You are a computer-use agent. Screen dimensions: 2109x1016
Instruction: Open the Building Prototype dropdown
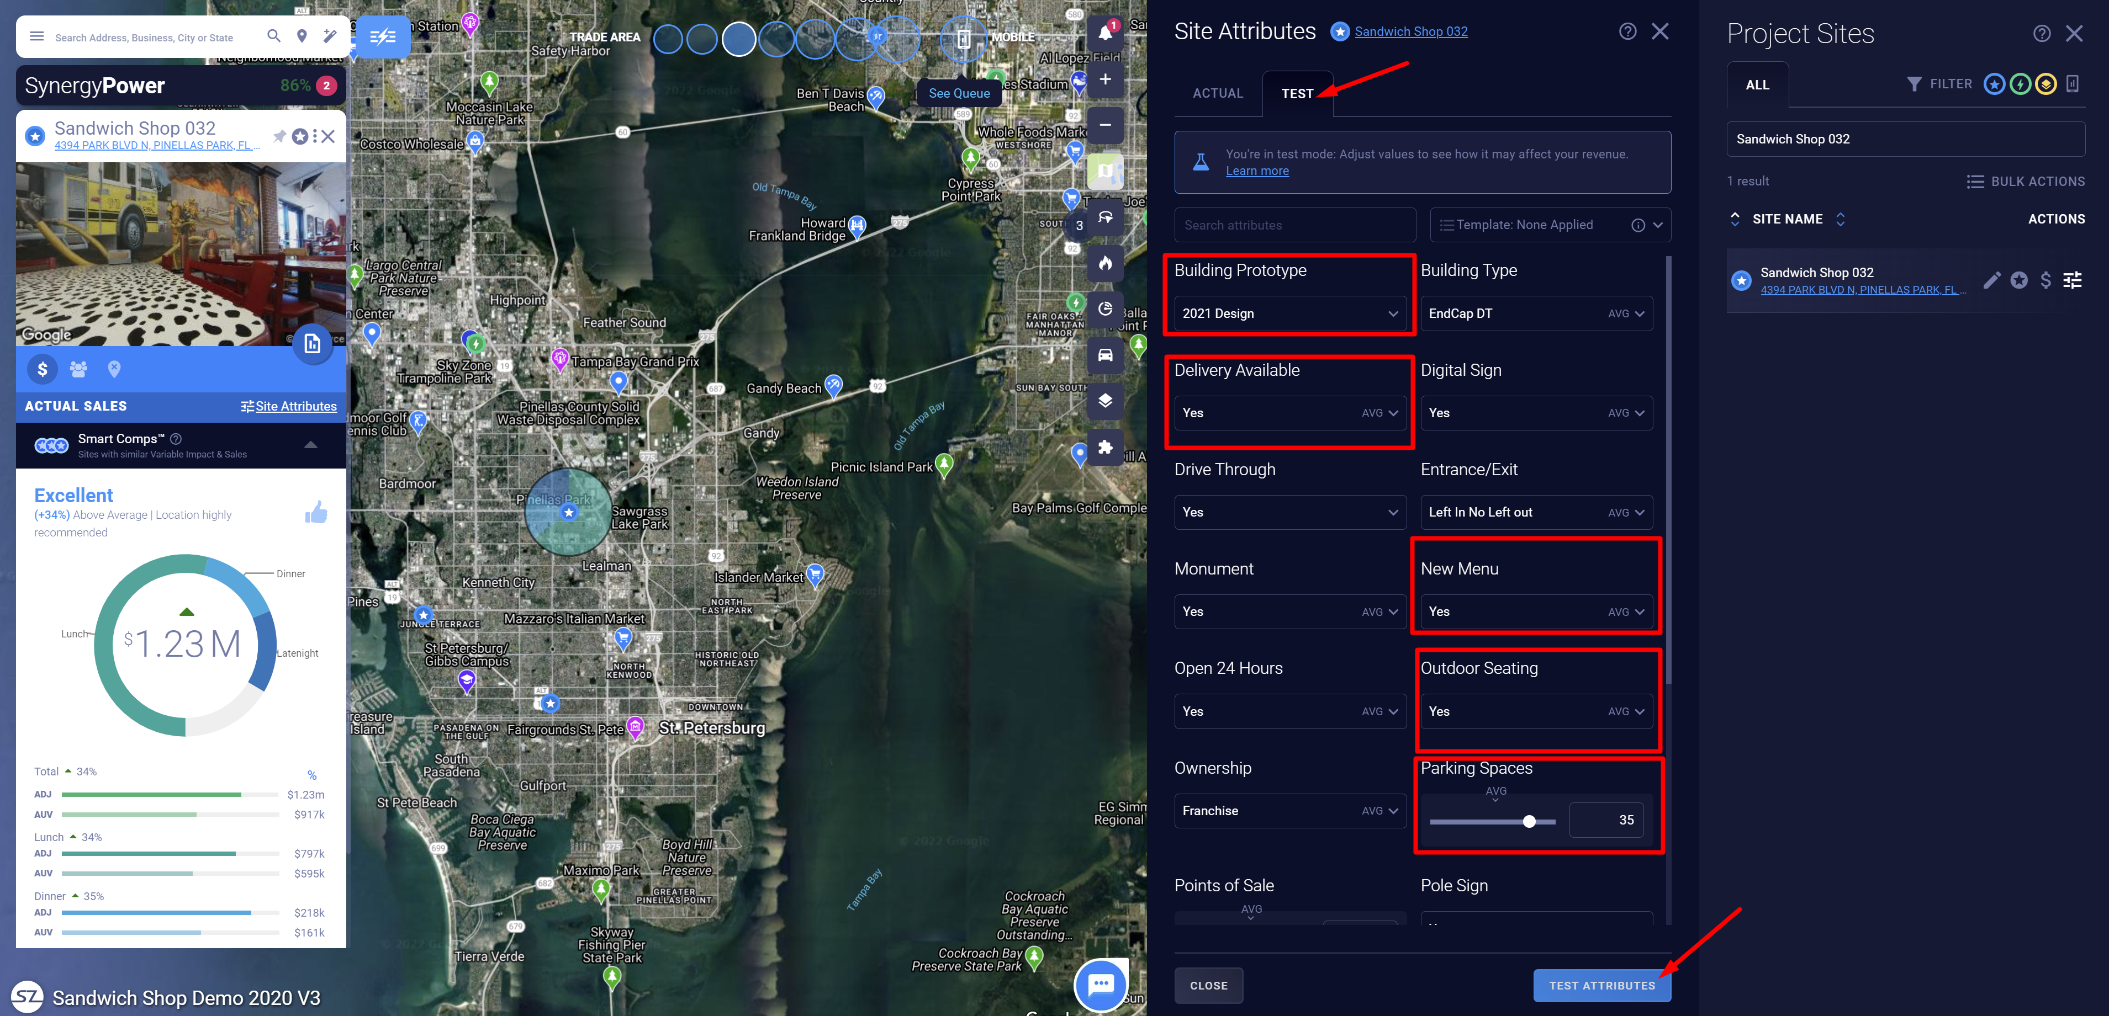[x=1289, y=313]
